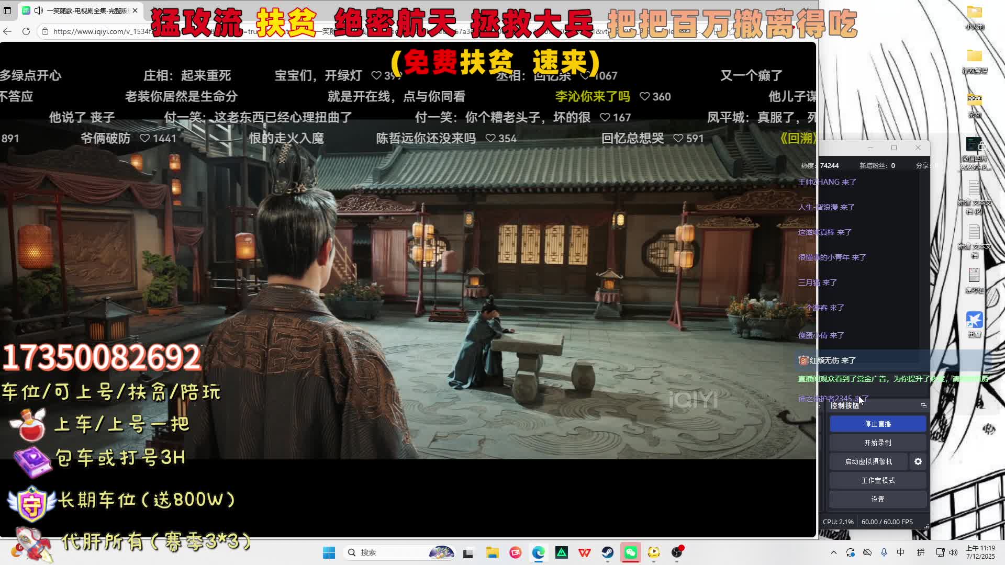Screen dimensions: 1005x565
Task: Open virtual camera gear settings icon
Action: click(918, 461)
